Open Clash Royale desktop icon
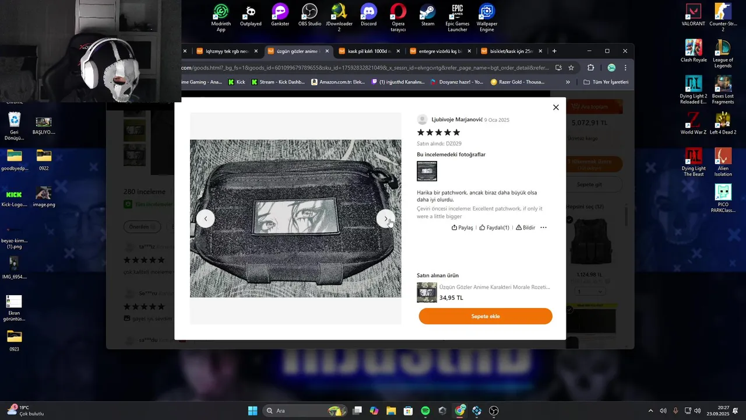Viewport: 746px width, 420px height. [694, 51]
